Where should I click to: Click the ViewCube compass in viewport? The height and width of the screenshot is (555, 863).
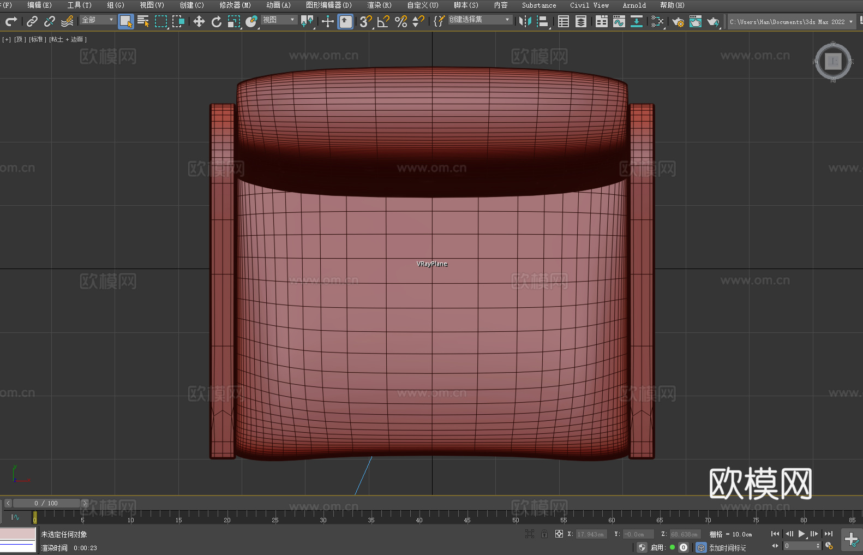tap(833, 61)
